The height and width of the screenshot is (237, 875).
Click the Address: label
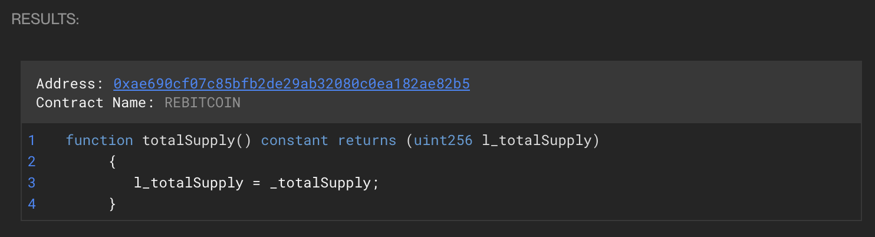[x=70, y=84]
